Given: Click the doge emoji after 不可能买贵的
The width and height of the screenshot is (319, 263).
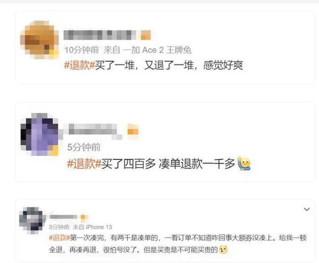Looking at the screenshot, I should [x=223, y=250].
